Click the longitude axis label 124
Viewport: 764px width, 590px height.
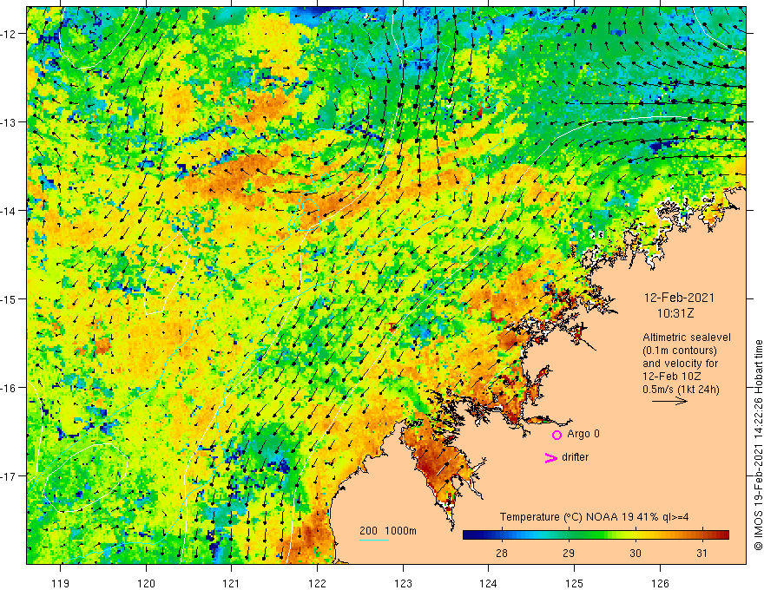pyautogui.click(x=488, y=583)
